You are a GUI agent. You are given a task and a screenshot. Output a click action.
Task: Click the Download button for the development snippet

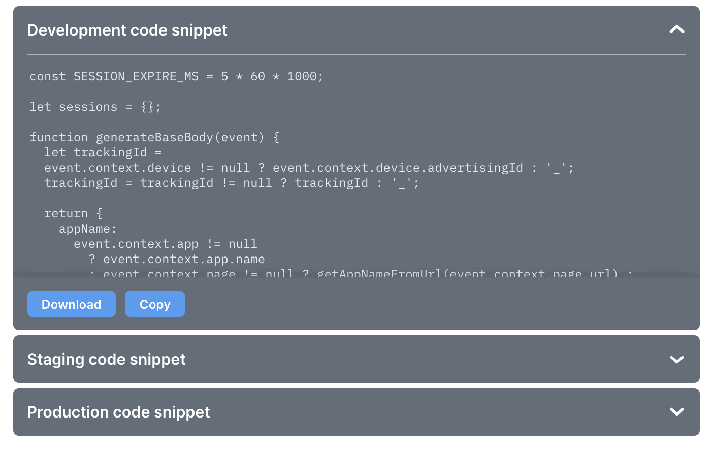[71, 304]
